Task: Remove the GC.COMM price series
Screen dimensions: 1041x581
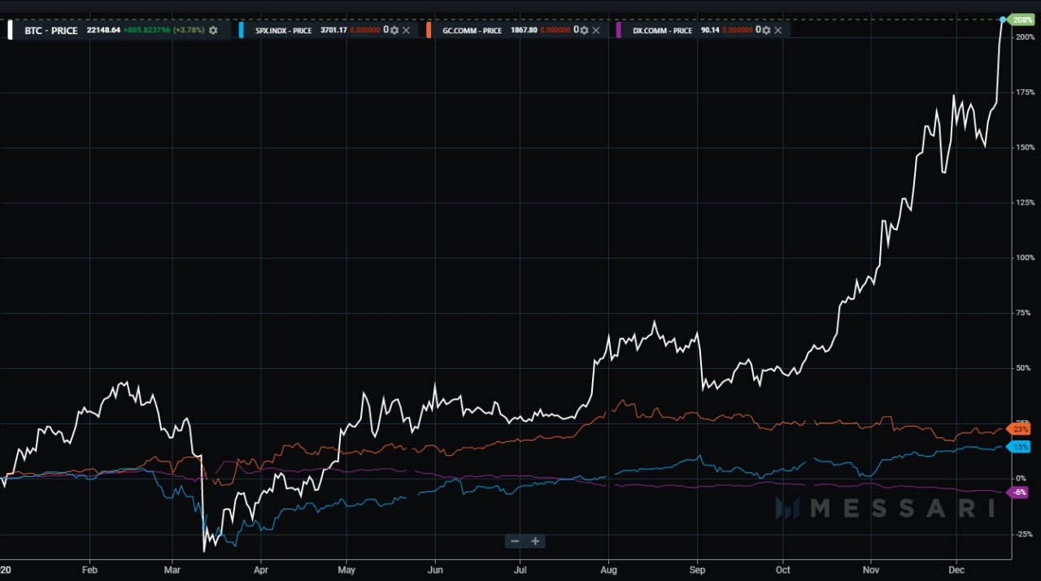Action: coord(595,30)
